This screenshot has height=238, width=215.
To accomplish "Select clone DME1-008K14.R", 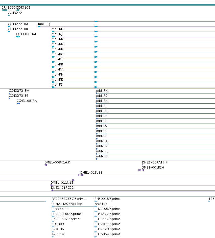I will (x=57, y=162).
